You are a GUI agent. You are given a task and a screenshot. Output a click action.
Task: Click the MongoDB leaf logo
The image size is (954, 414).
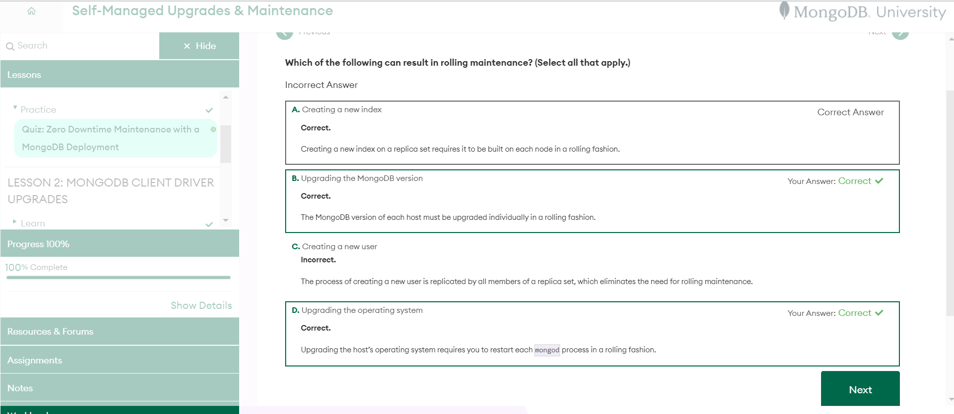(x=784, y=11)
